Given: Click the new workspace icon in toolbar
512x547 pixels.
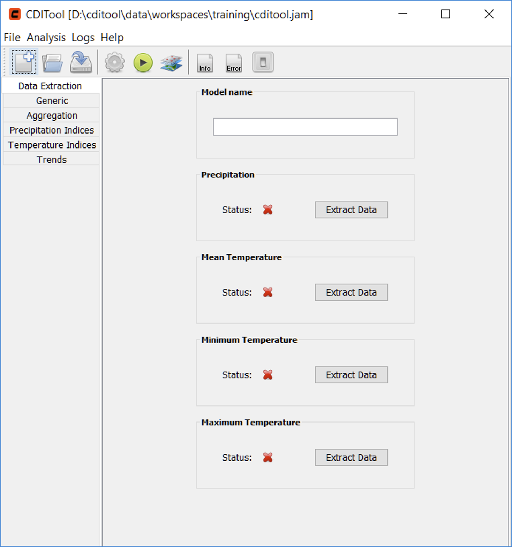Looking at the screenshot, I should 24,62.
